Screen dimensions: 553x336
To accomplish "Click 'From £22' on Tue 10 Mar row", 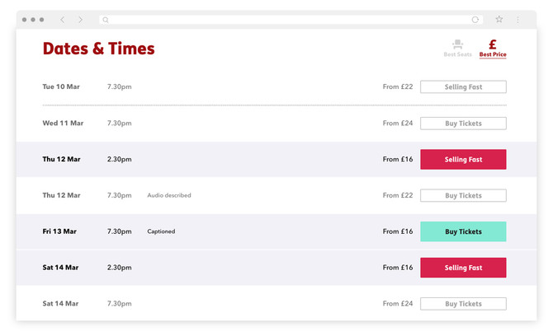I will pyautogui.click(x=398, y=86).
